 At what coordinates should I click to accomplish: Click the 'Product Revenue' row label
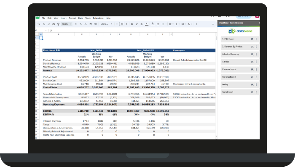(x=52, y=60)
